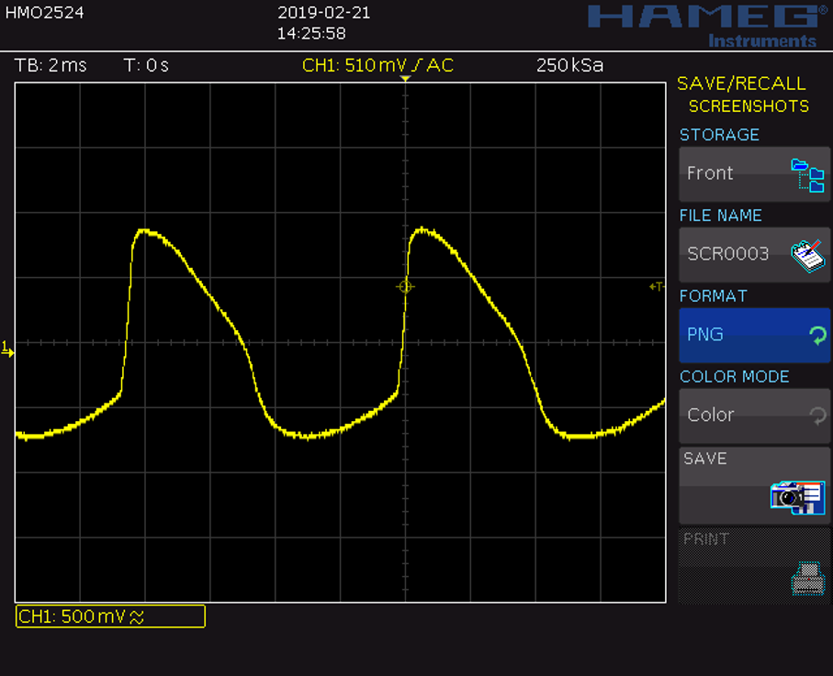Click the COLOR MODE label
This screenshot has width=833, height=676.
734,377
